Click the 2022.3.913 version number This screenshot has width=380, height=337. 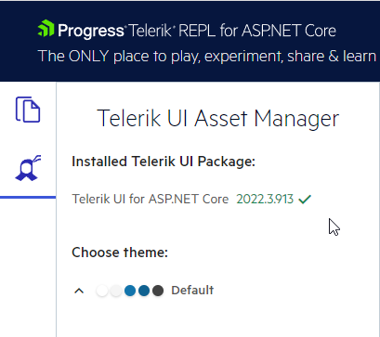click(265, 199)
